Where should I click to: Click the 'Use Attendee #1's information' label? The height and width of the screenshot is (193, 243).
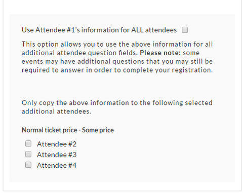(99, 30)
